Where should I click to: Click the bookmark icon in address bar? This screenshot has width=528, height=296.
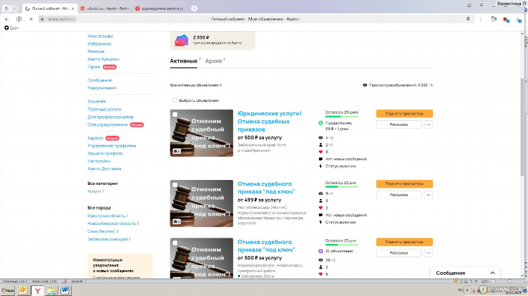click(x=468, y=19)
